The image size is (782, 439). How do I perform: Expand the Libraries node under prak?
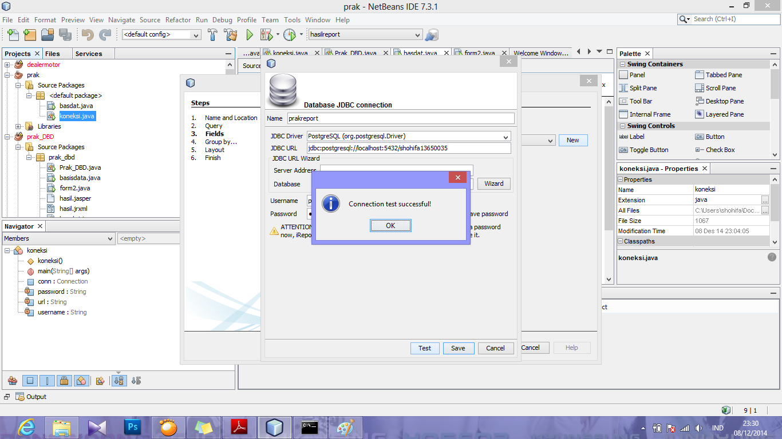(18, 126)
